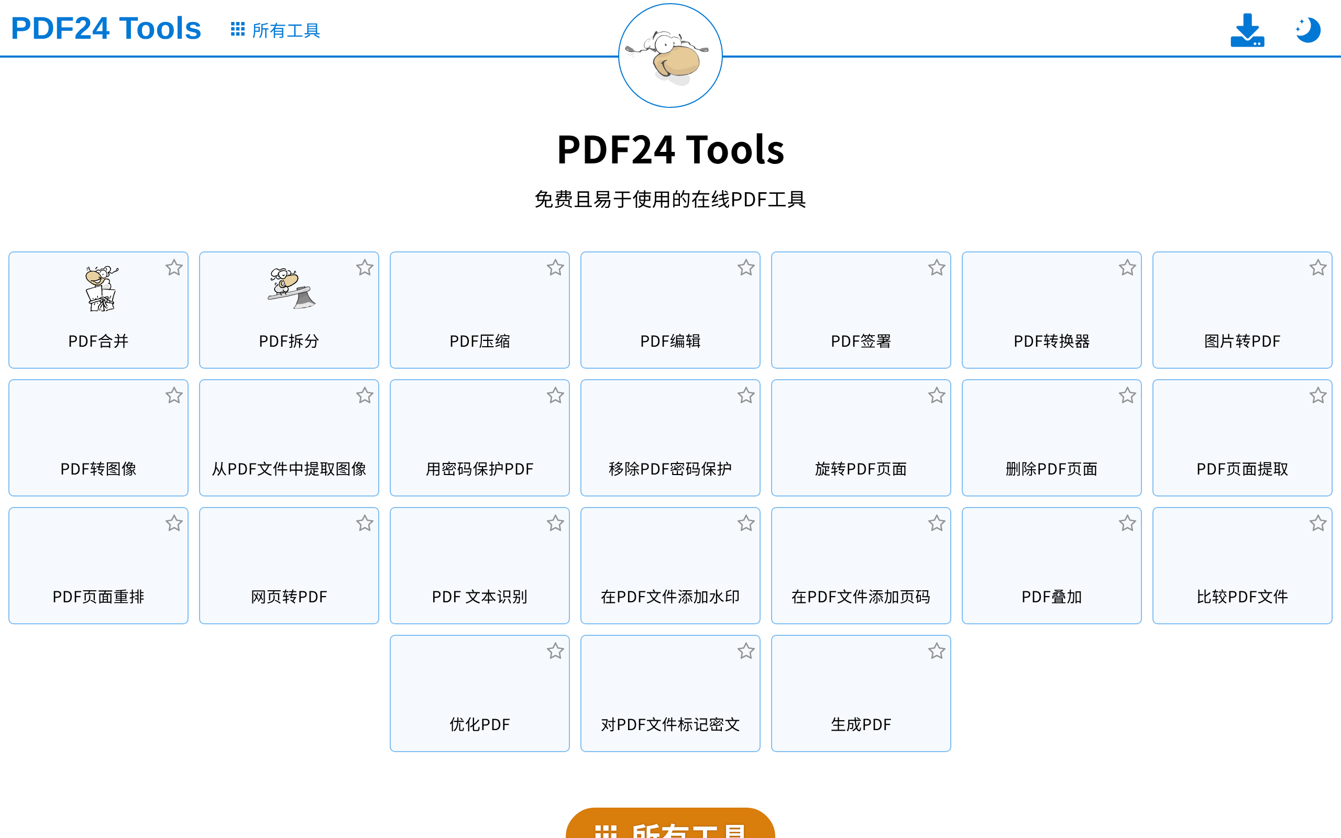The width and height of the screenshot is (1341, 838).
Task: Star the 从PDF文件中提取图像 tool
Action: (365, 395)
